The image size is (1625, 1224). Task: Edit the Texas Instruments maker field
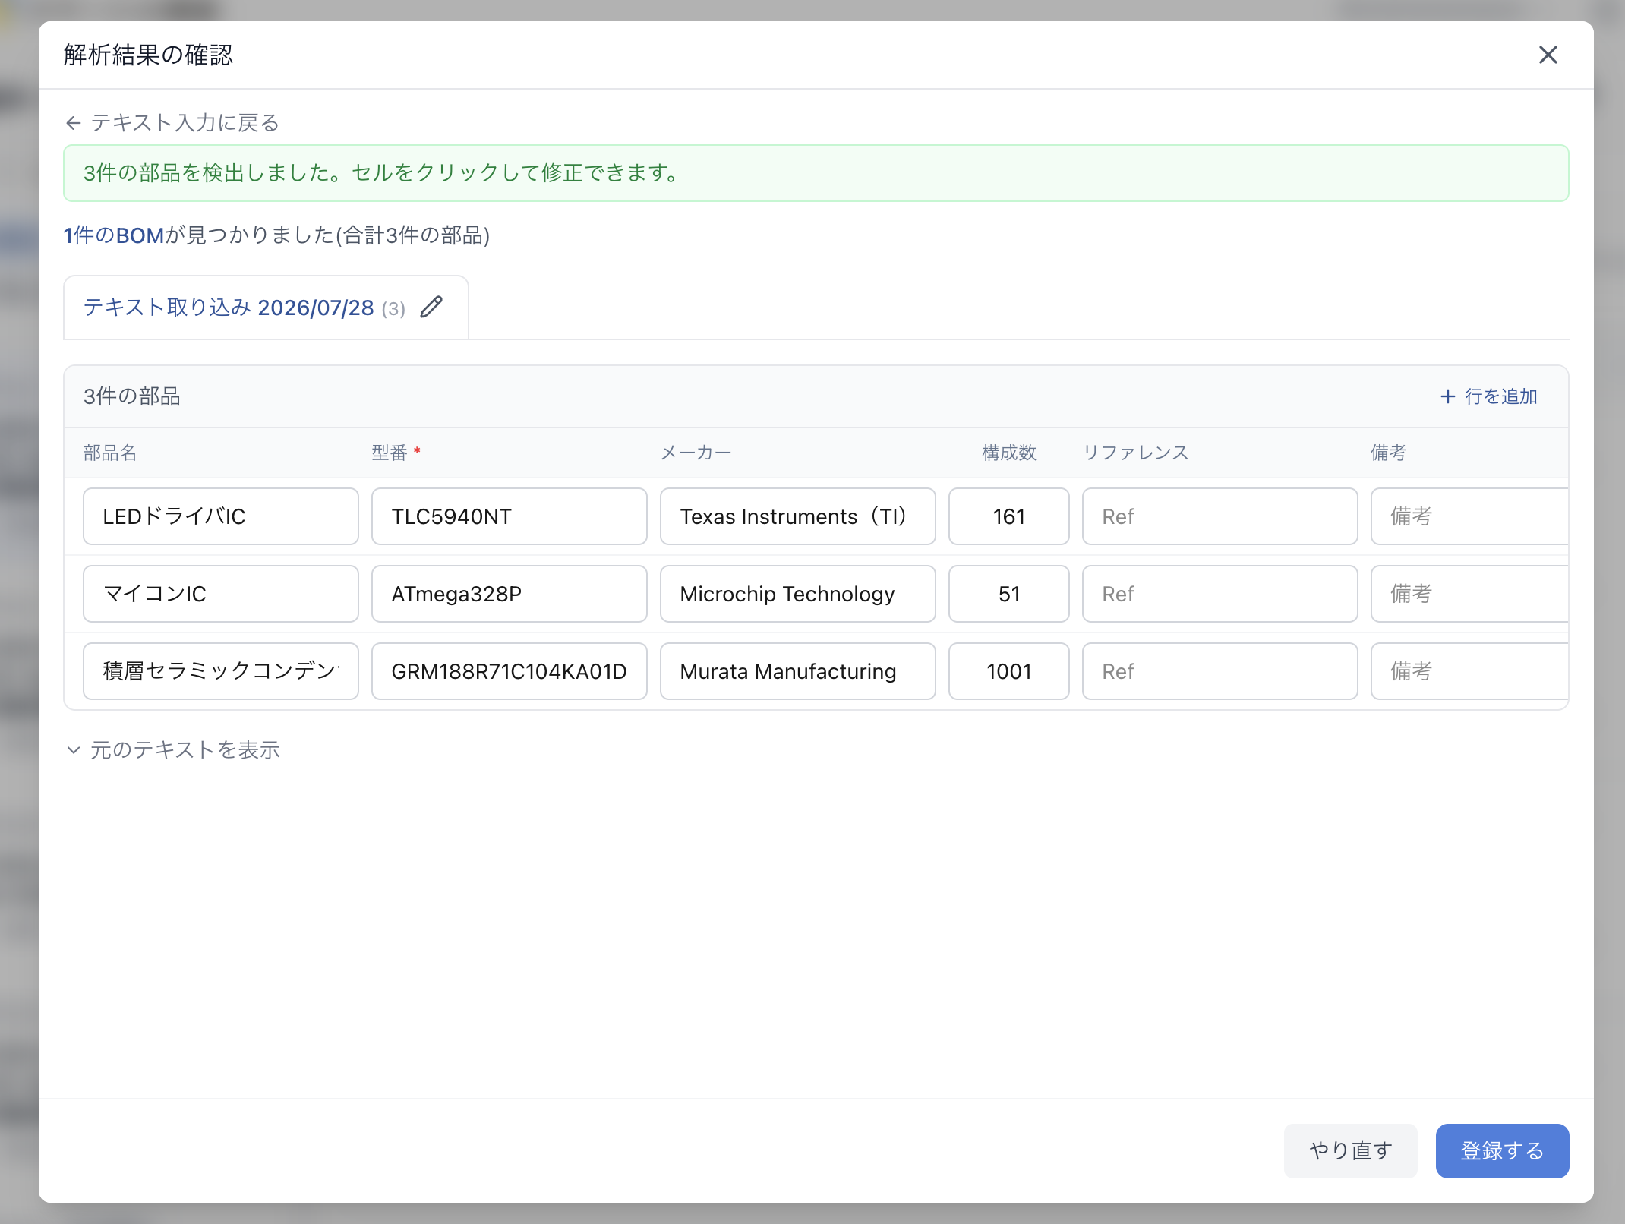point(798,516)
